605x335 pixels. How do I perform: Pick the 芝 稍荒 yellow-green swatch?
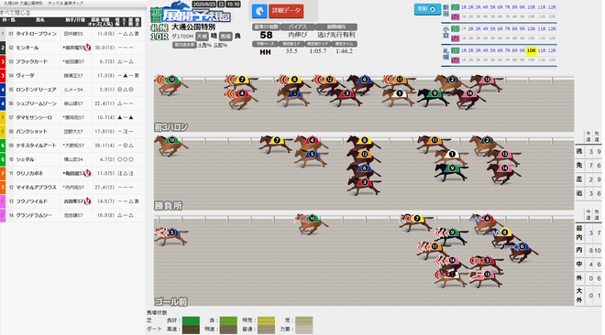pos(266,320)
